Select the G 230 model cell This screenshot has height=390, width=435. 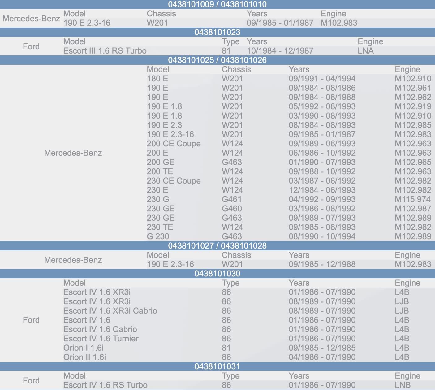[x=158, y=236]
